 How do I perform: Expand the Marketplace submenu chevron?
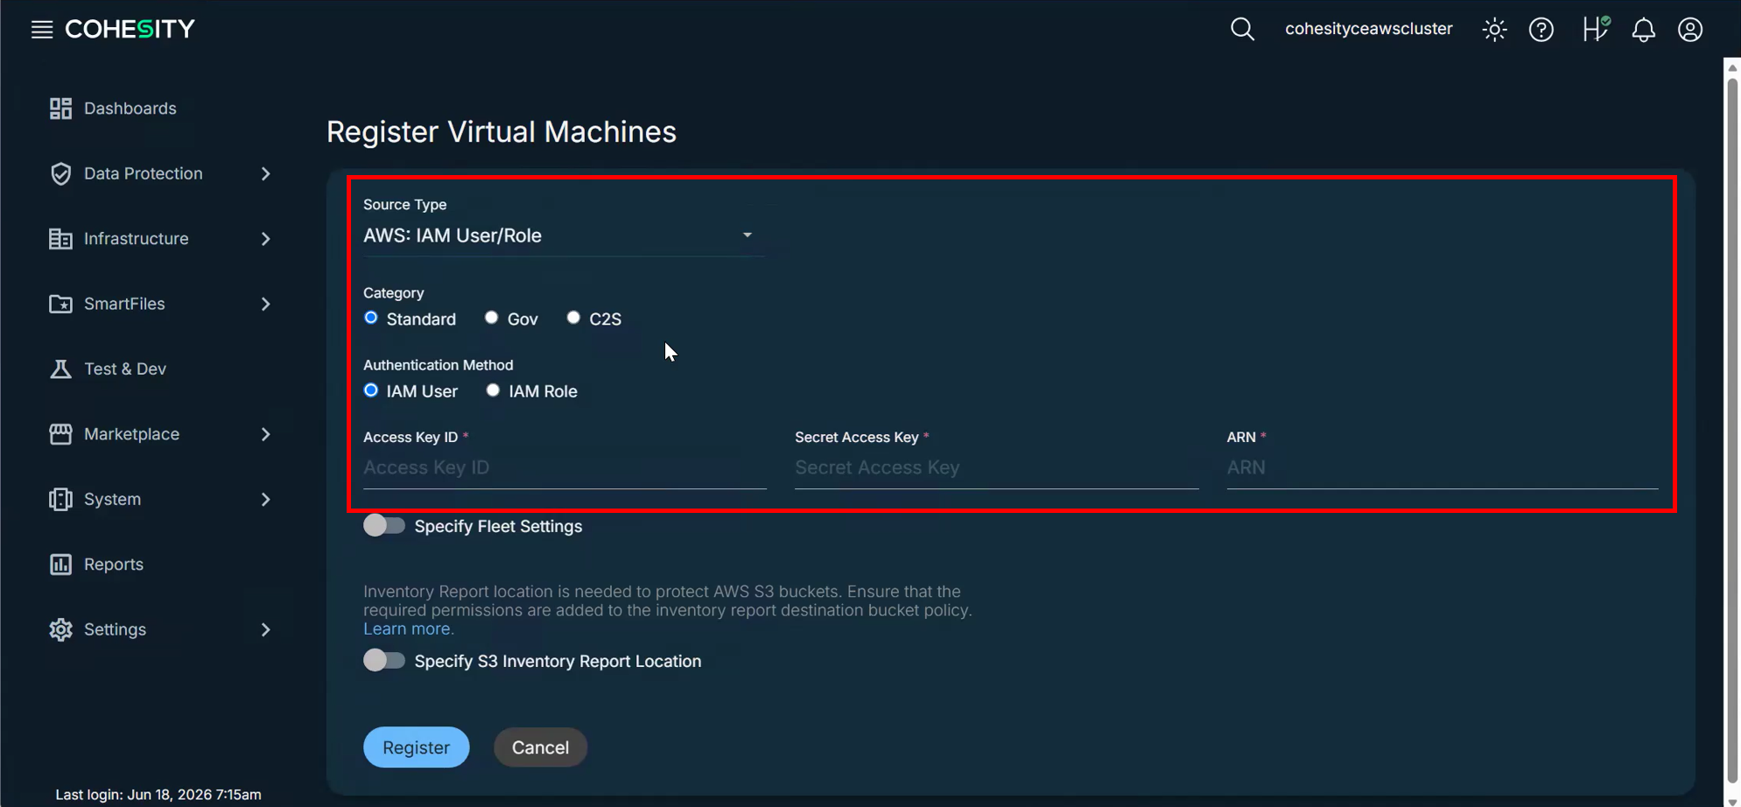(x=266, y=434)
